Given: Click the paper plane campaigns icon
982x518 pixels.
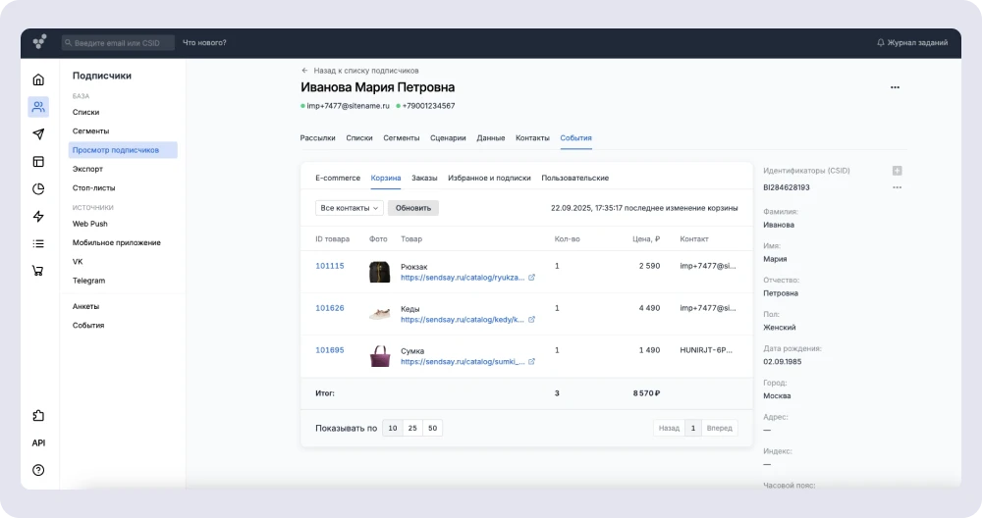Looking at the screenshot, I should 38,134.
